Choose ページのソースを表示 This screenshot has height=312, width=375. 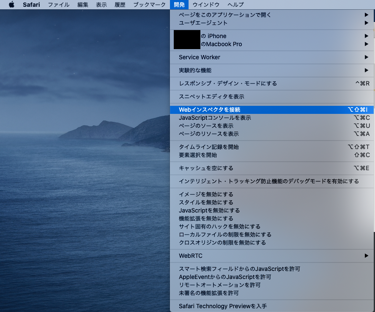tap(272, 126)
